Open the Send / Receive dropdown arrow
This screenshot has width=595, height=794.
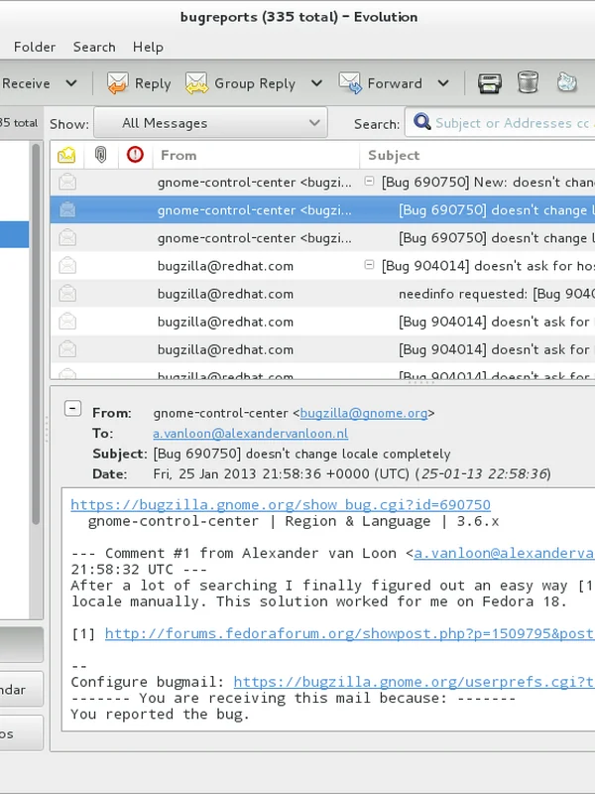[x=71, y=83]
